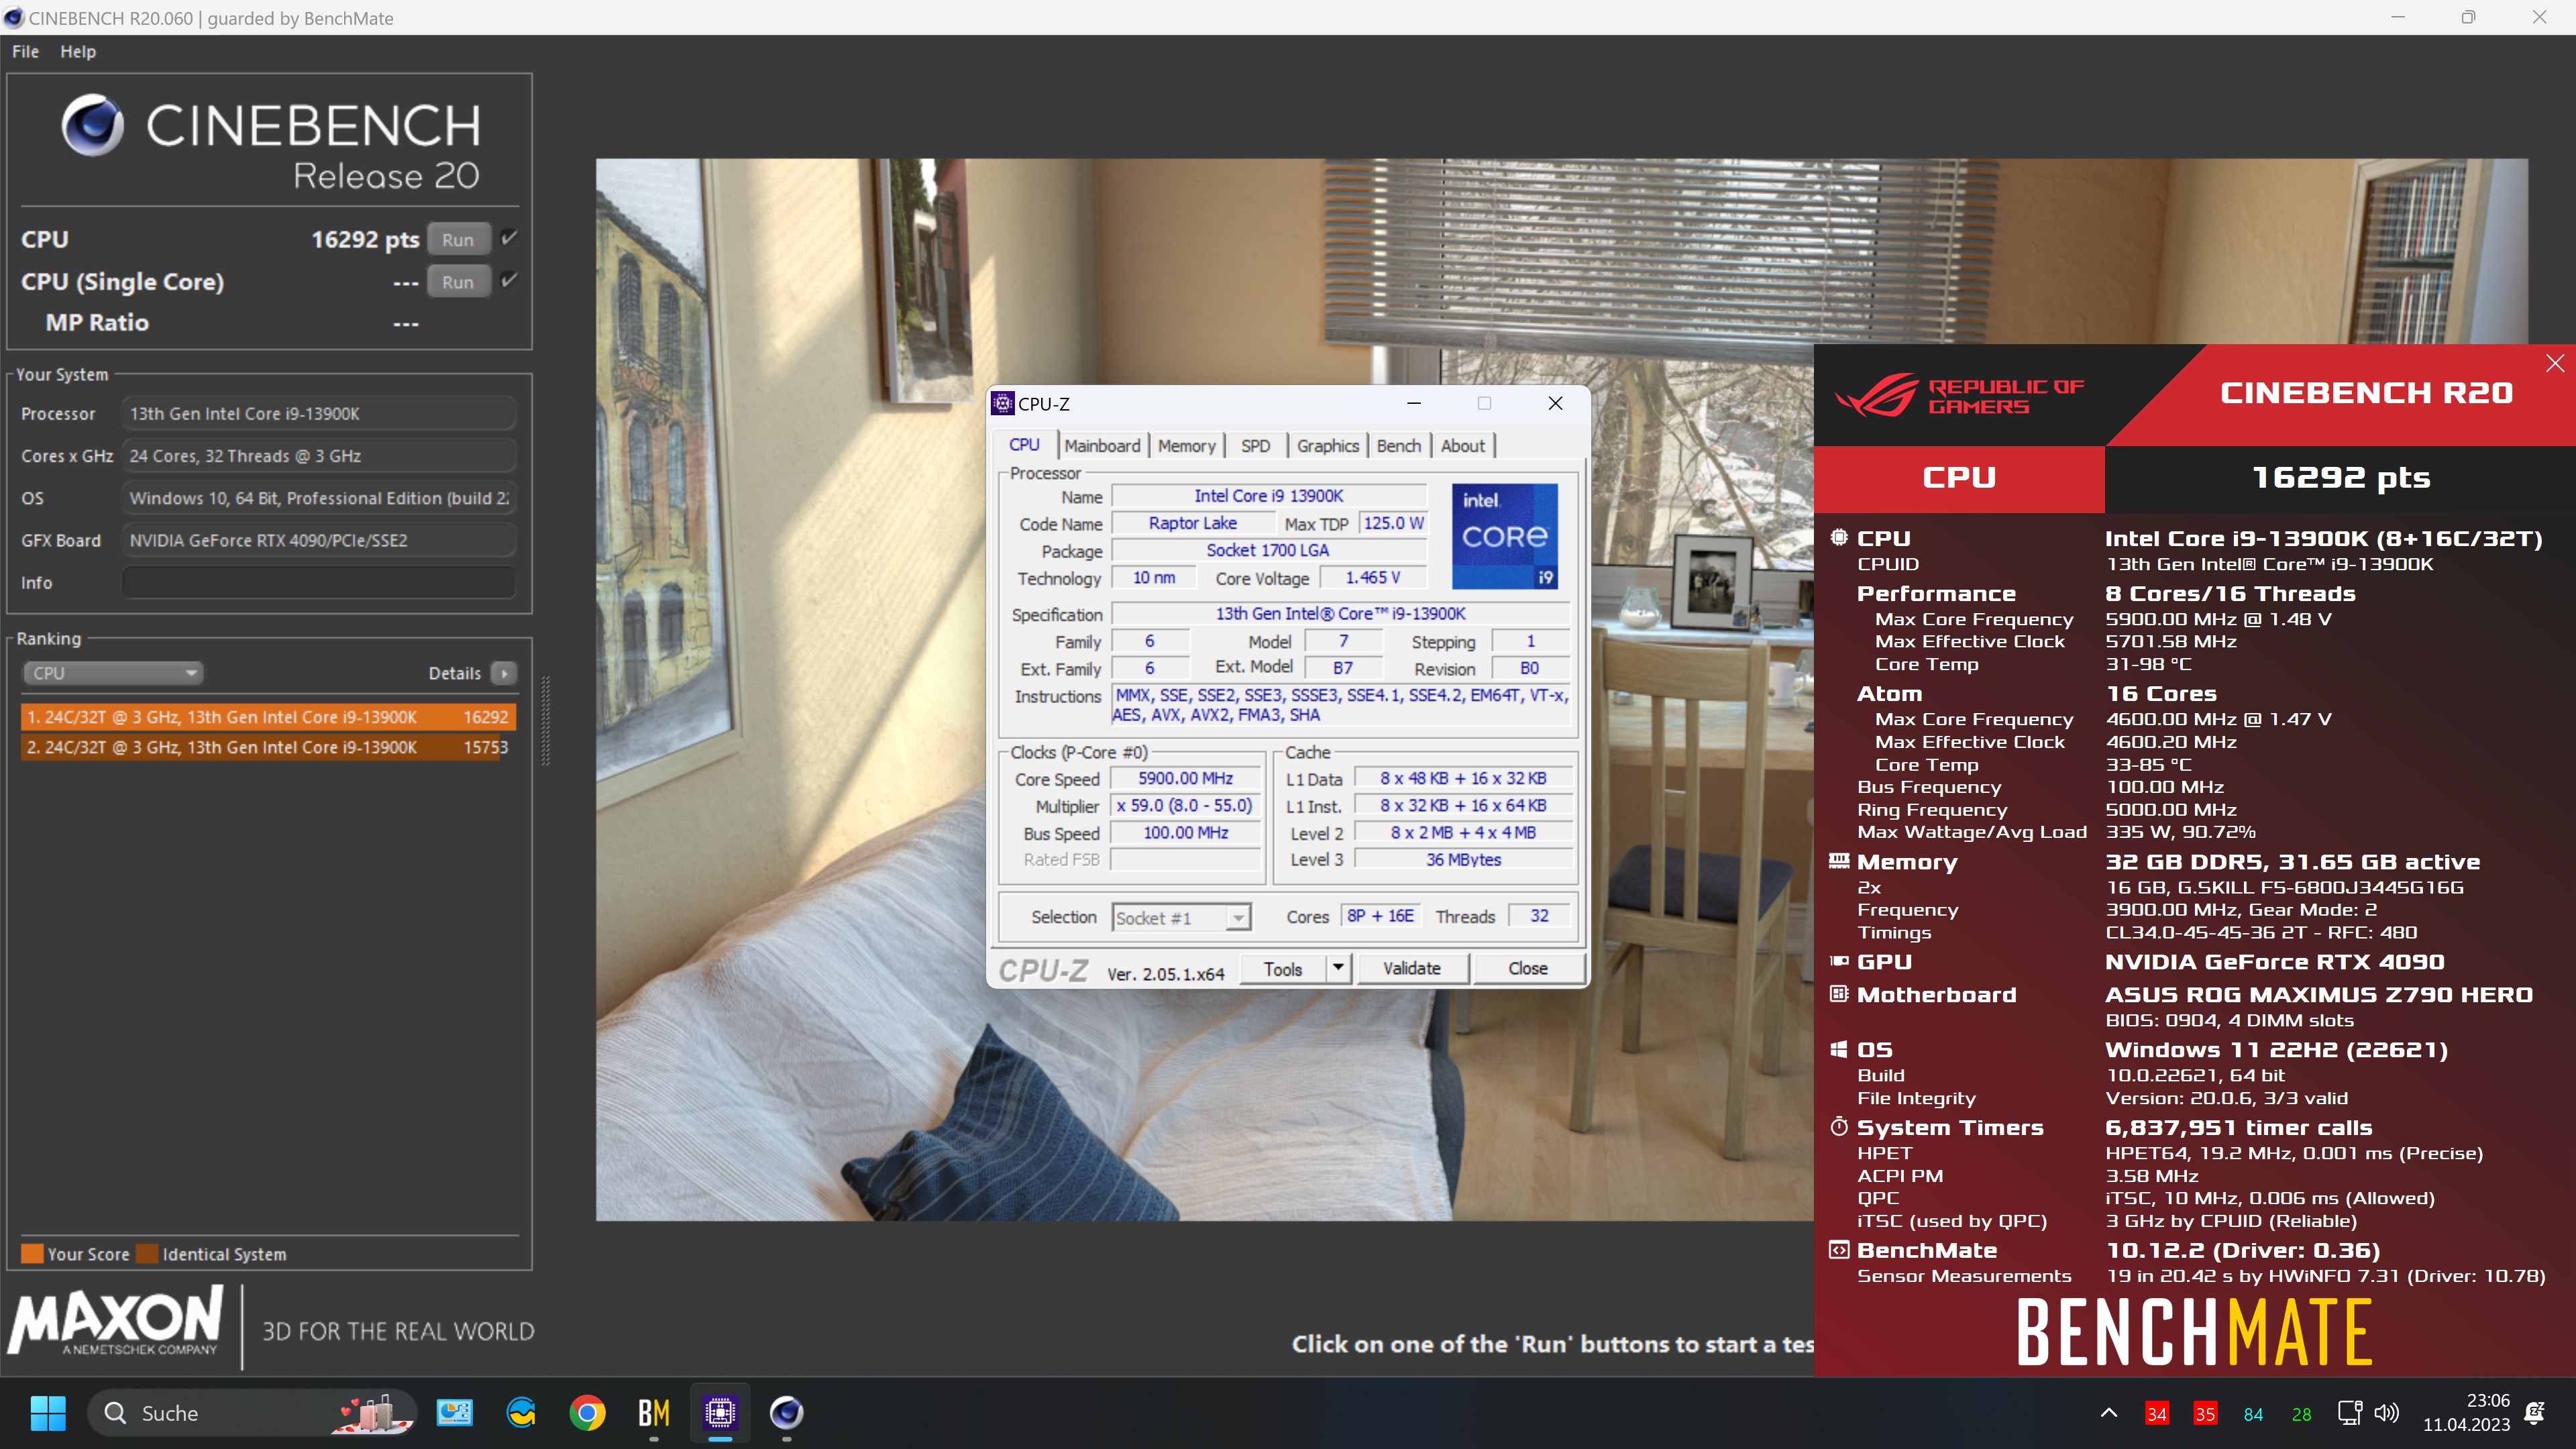
Task: Click the Republic of Gamers logo
Action: (x=1961, y=396)
